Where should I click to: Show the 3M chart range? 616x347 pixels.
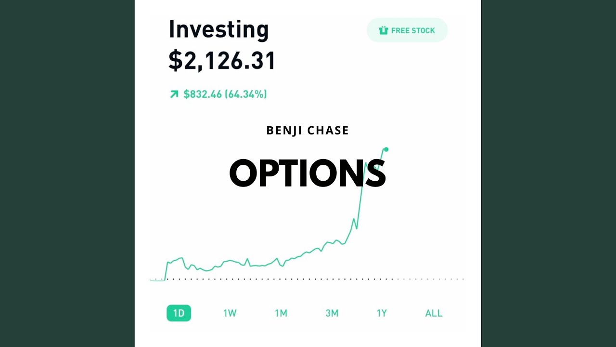(x=332, y=313)
